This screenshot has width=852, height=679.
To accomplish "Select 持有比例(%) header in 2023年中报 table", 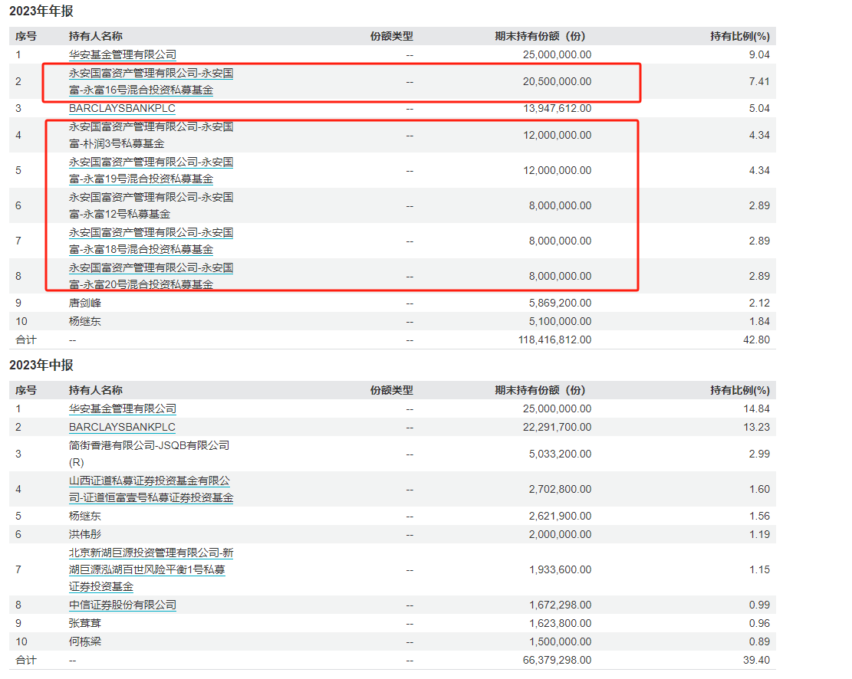I will tap(740, 391).
